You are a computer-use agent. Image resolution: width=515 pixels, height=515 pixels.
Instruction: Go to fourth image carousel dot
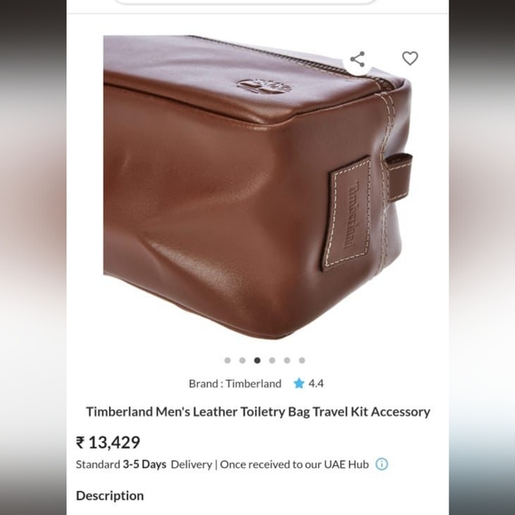pos(272,360)
